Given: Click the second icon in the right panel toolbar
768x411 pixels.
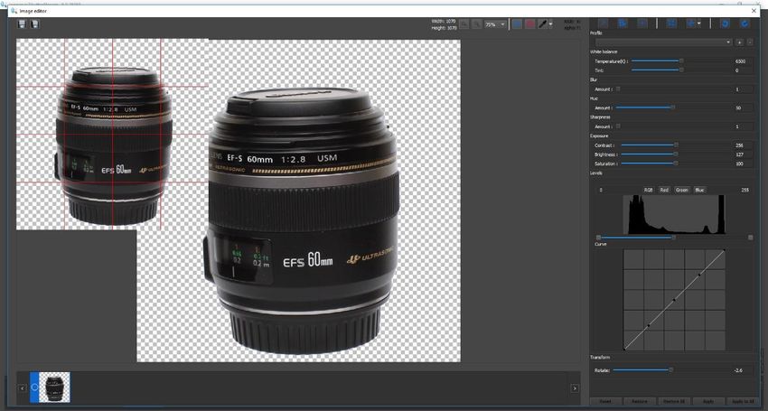Looking at the screenshot, I should point(623,23).
